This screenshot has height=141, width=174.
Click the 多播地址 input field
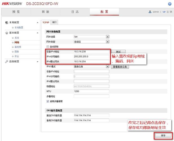(91, 96)
